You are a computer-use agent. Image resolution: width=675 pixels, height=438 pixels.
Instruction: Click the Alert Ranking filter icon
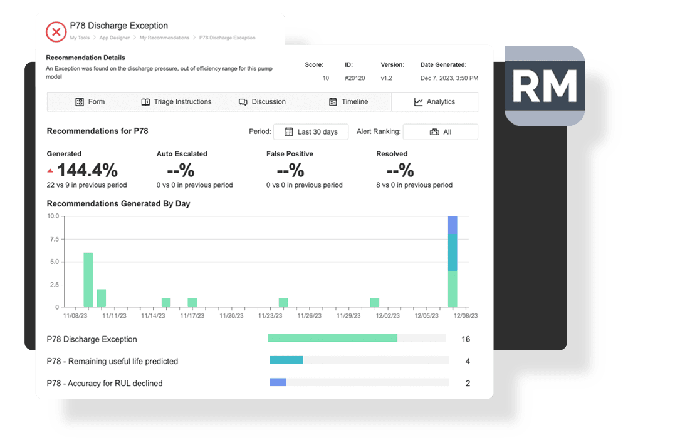[434, 132]
